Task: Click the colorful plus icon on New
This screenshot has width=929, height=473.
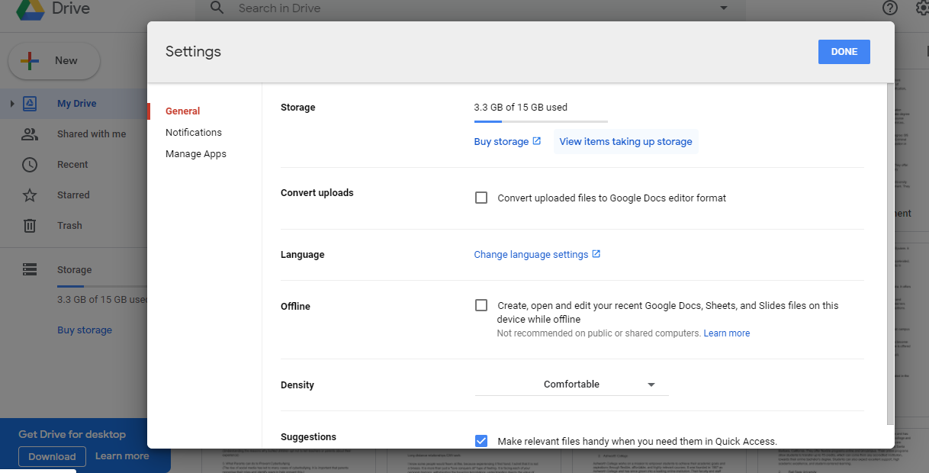Action: click(x=30, y=61)
